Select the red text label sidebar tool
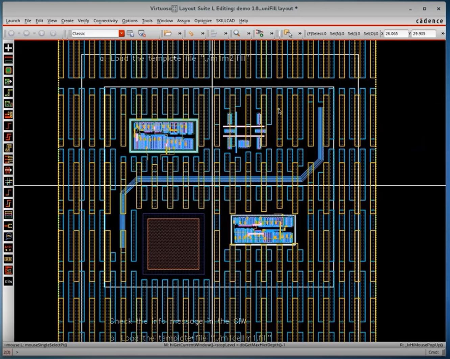Viewport: 450px width, 359px height. click(8, 248)
